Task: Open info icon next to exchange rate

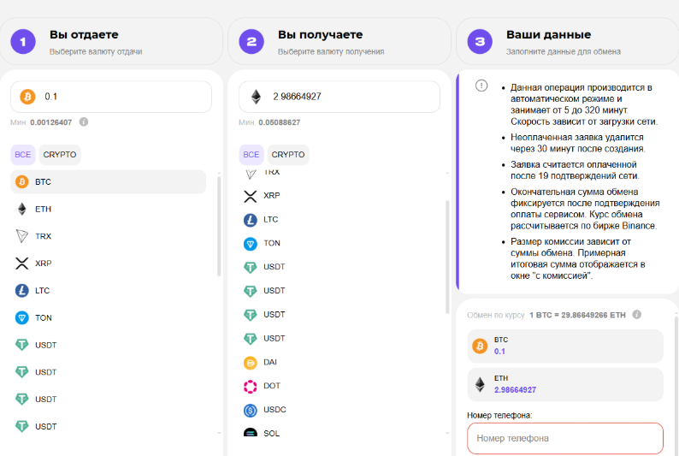Action: [637, 315]
